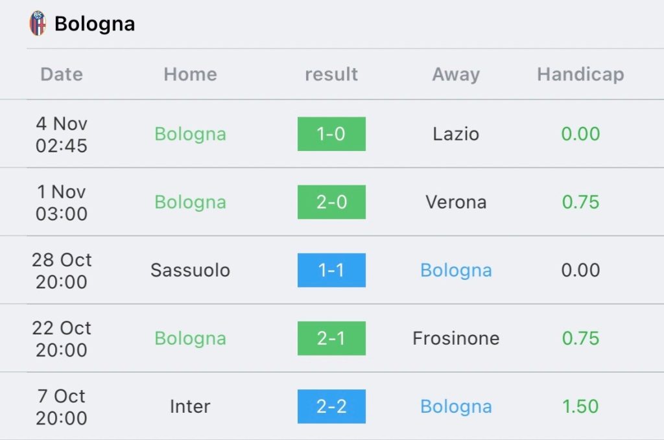Image resolution: width=664 pixels, height=440 pixels.
Task: Click the Bologna club crest icon
Action: [x=38, y=23]
